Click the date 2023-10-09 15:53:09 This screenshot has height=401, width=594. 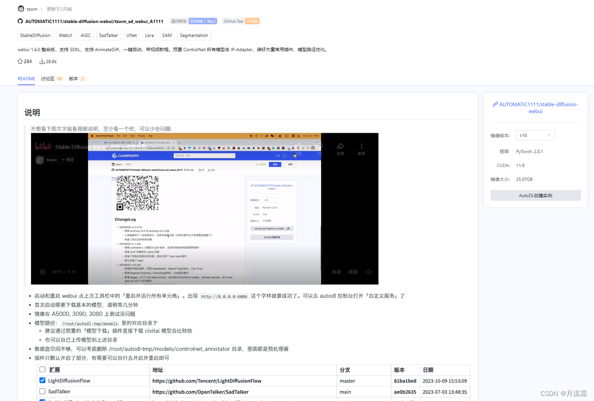[445, 381]
